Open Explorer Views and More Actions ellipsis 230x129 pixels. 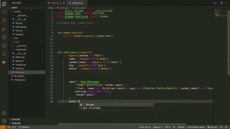coord(41,3)
